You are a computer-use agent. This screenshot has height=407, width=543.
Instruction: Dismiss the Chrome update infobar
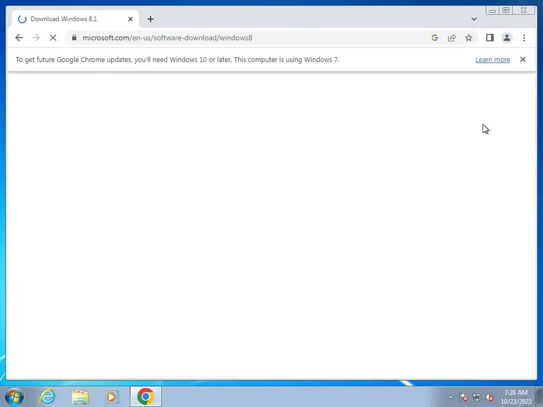coord(522,59)
